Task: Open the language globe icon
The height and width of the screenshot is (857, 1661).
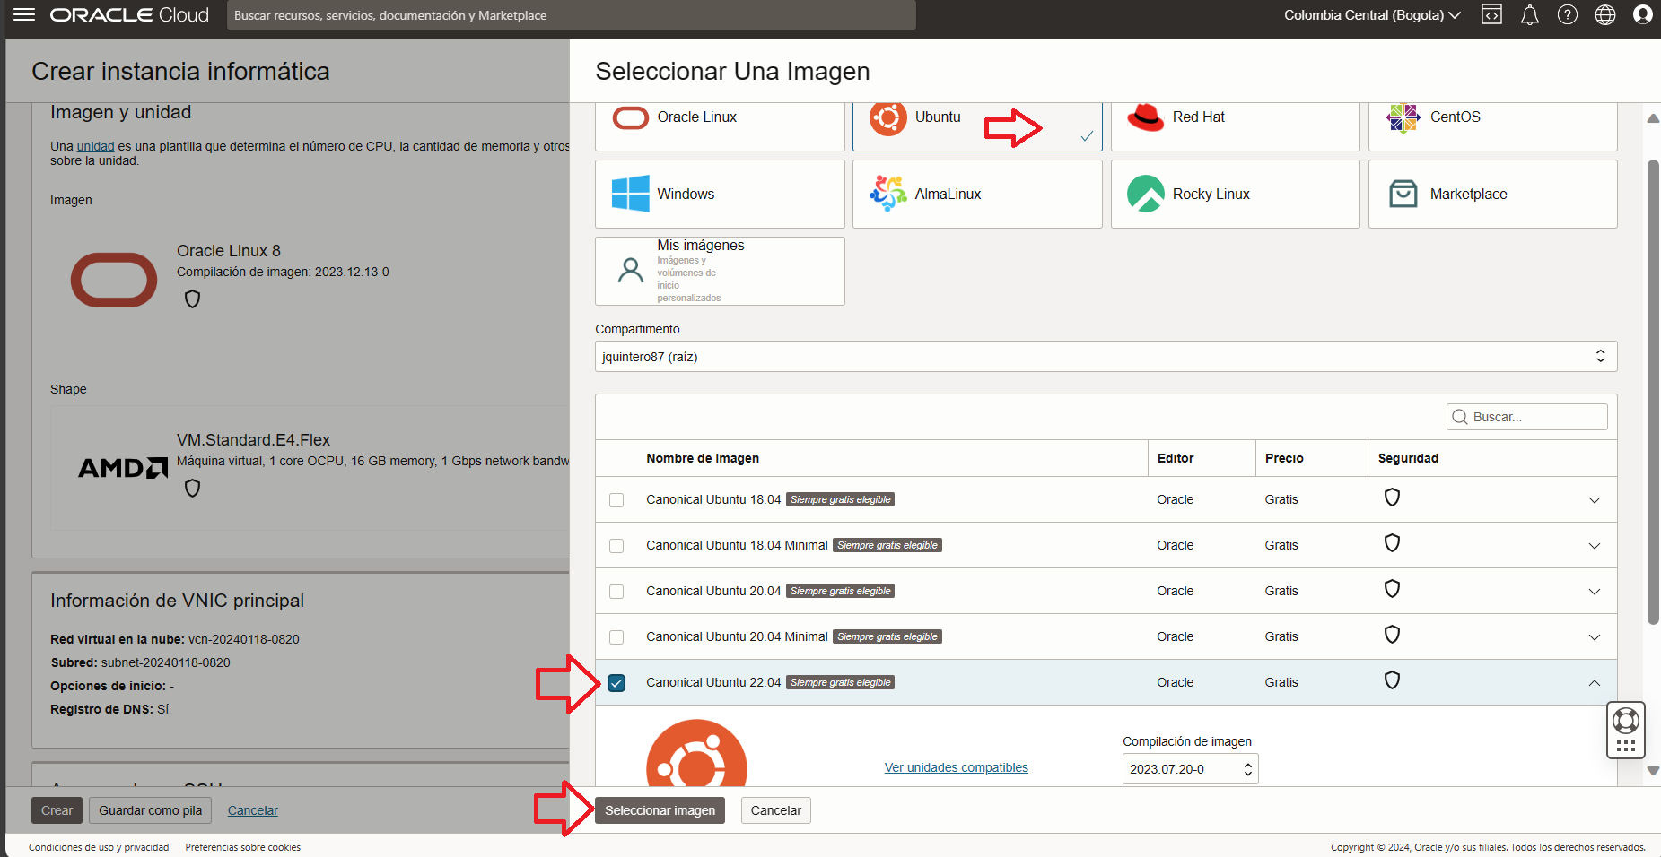Action: (1605, 15)
